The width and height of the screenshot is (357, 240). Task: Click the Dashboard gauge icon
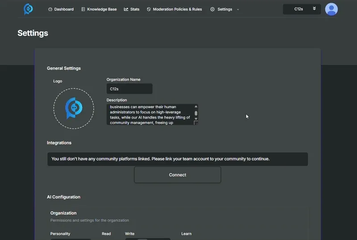50,9
